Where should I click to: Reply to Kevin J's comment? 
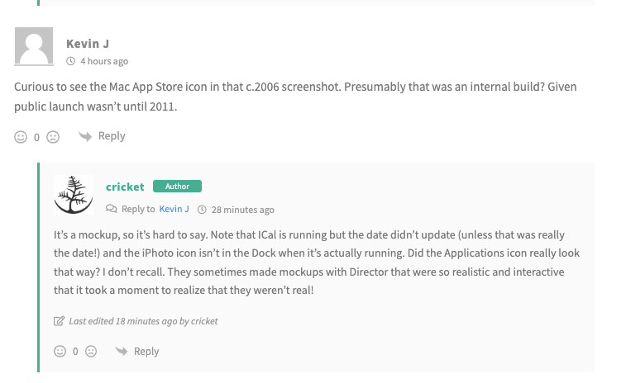112,136
